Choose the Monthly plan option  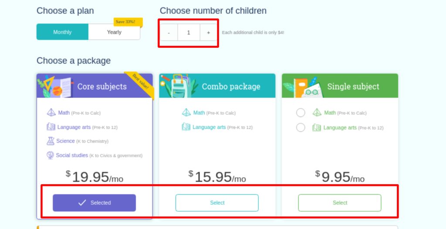coord(62,32)
